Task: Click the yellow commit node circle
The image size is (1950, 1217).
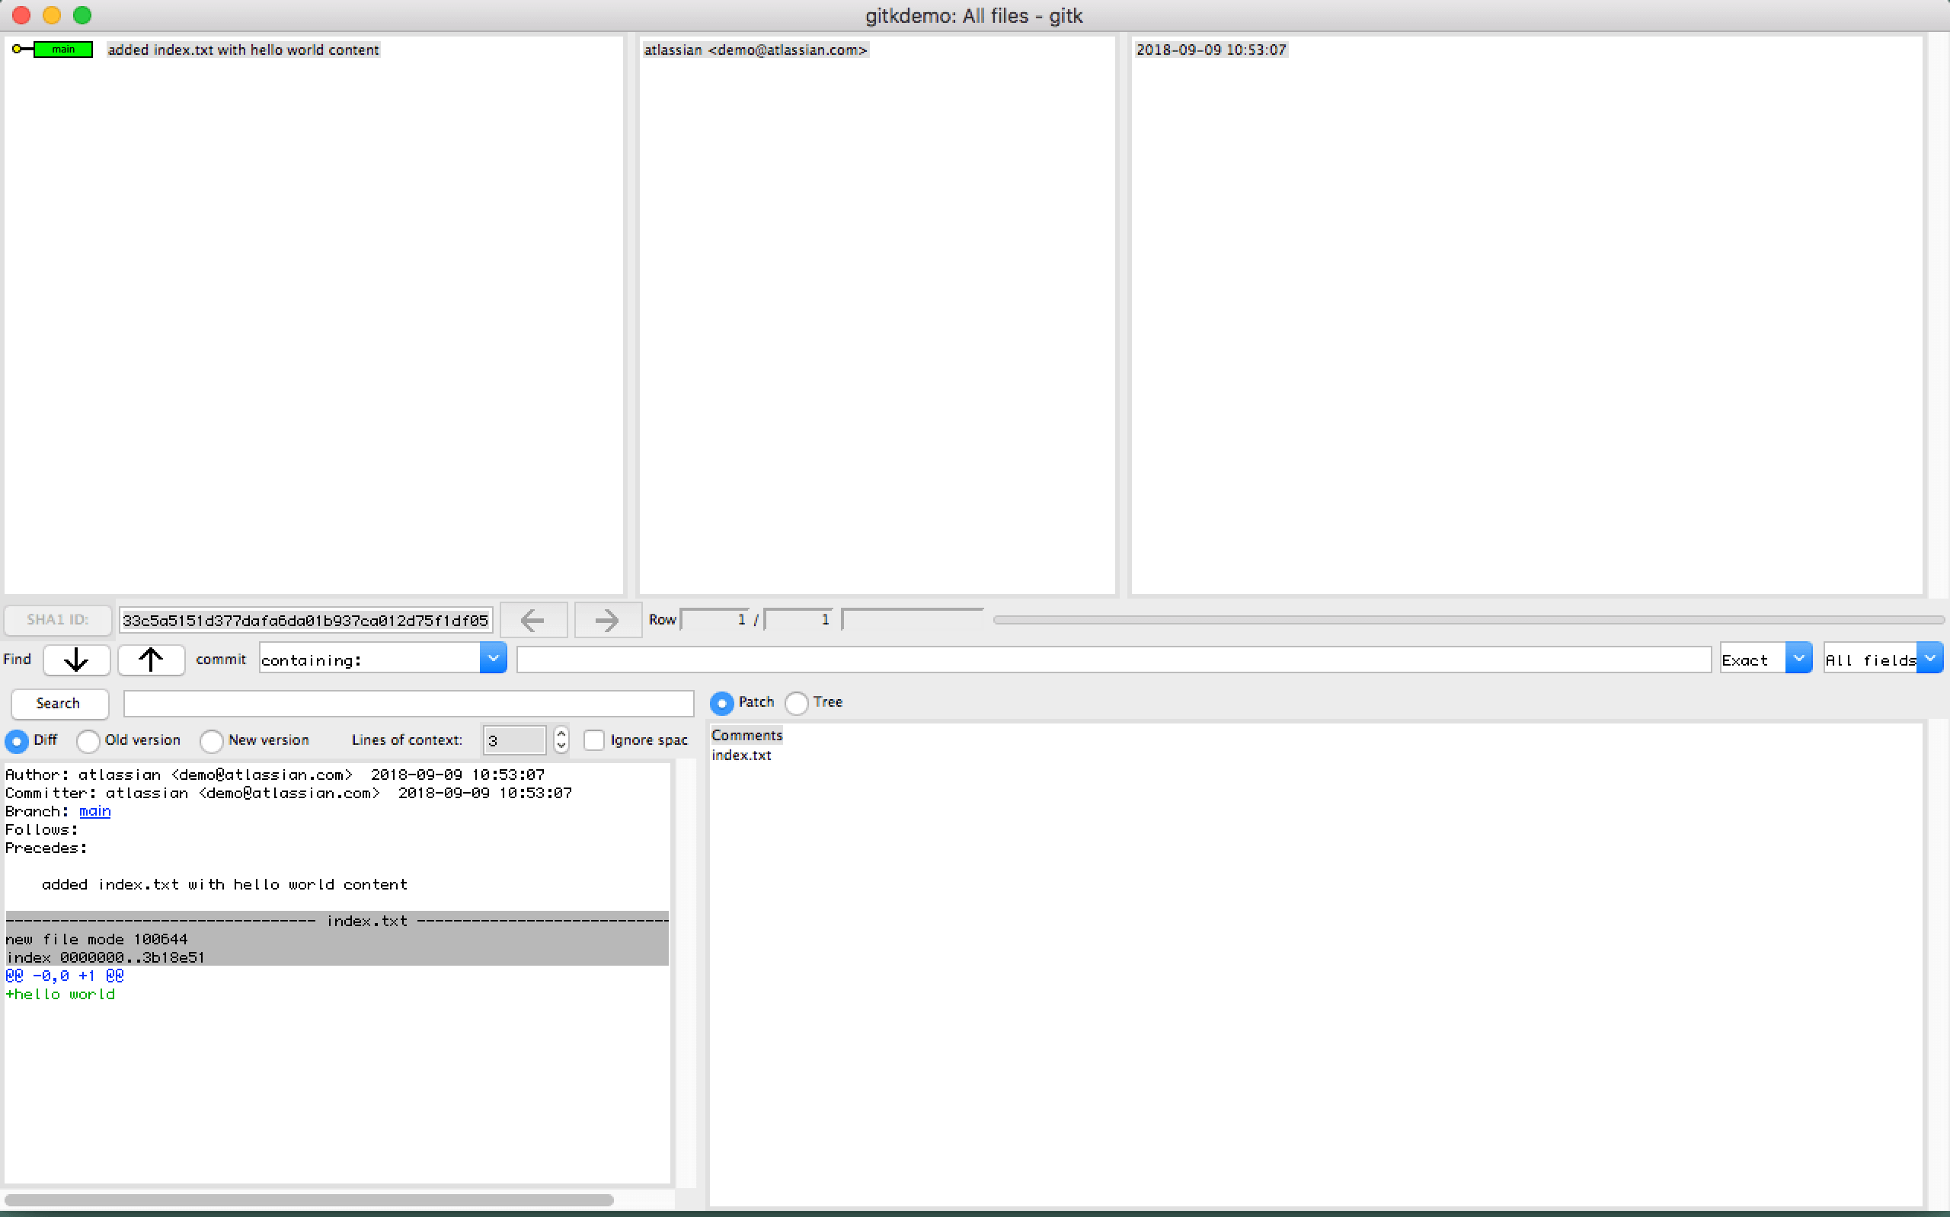Action: 18,50
